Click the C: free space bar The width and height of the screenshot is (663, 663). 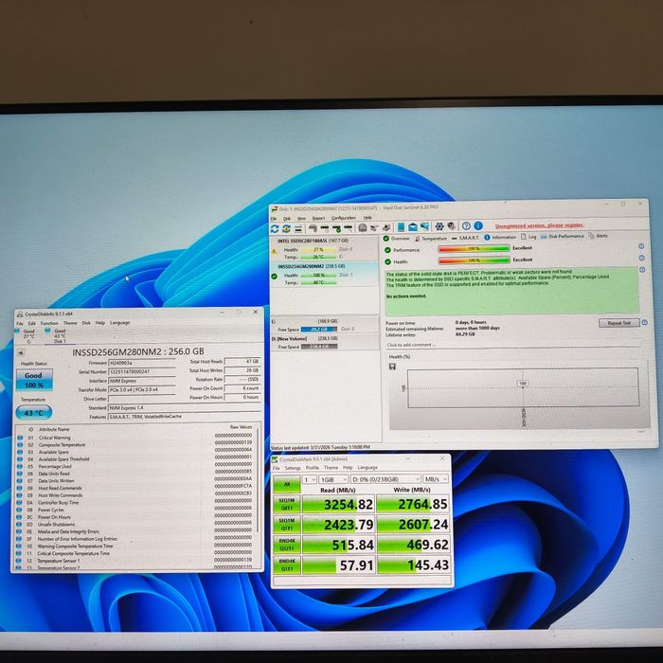(x=319, y=330)
